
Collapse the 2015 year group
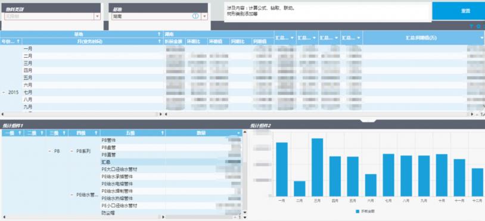4,92
